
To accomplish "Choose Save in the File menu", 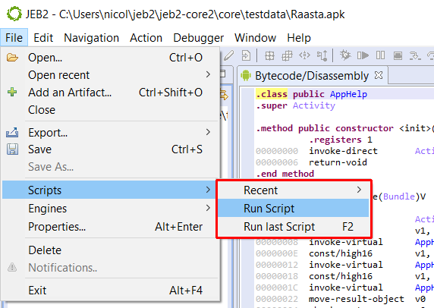I will (111, 149).
